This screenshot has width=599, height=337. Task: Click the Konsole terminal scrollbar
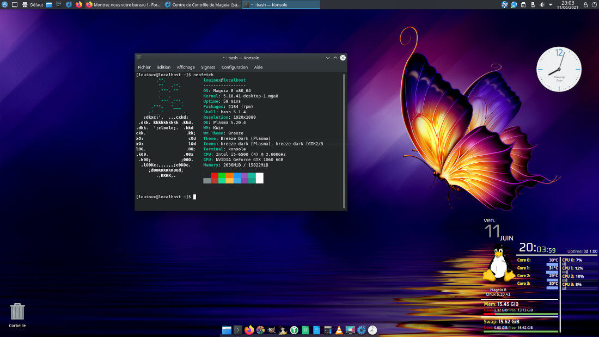coord(344,140)
